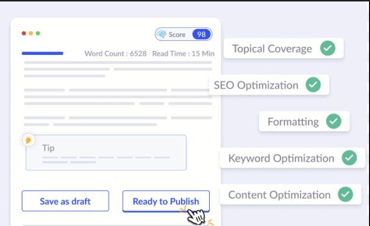Screen dimensions: 370x226
Task: Click the score value 98 pill
Action: click(x=201, y=34)
